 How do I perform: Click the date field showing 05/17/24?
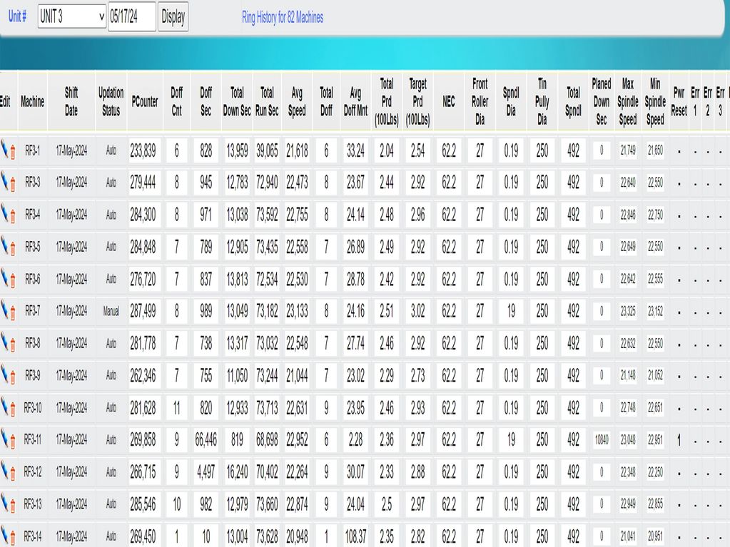coord(131,17)
